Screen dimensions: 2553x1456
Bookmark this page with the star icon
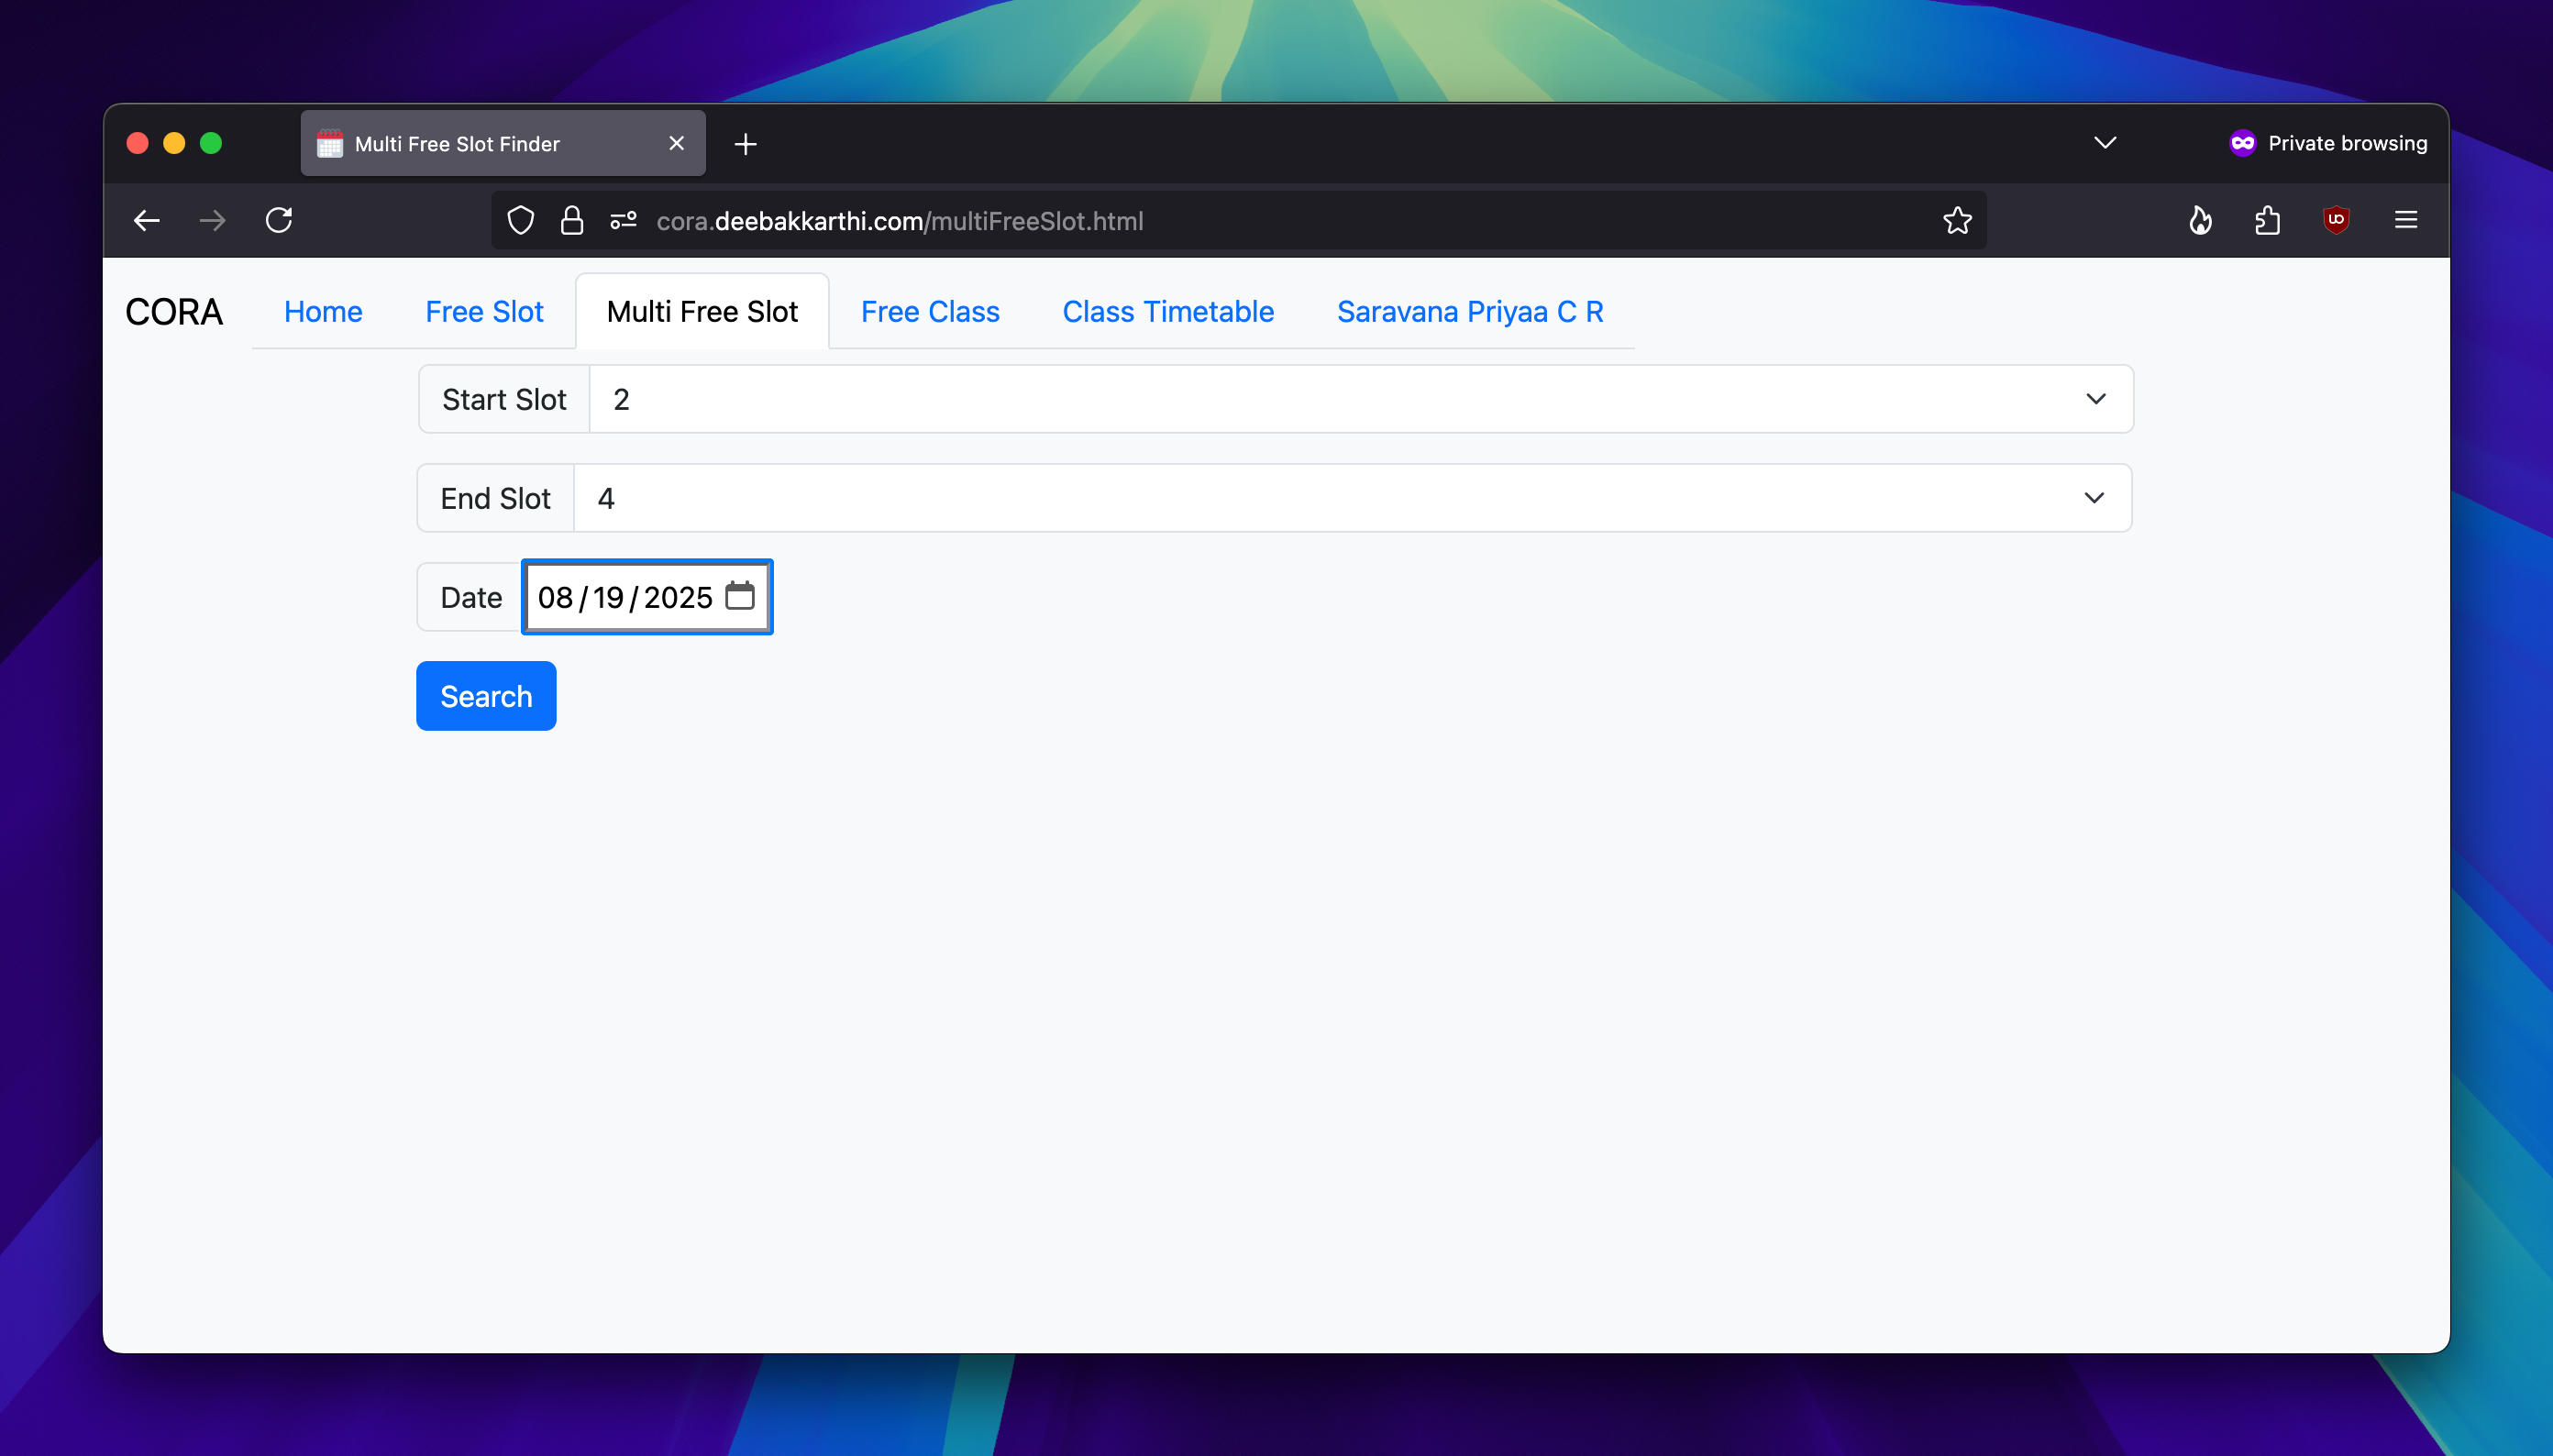(1957, 220)
